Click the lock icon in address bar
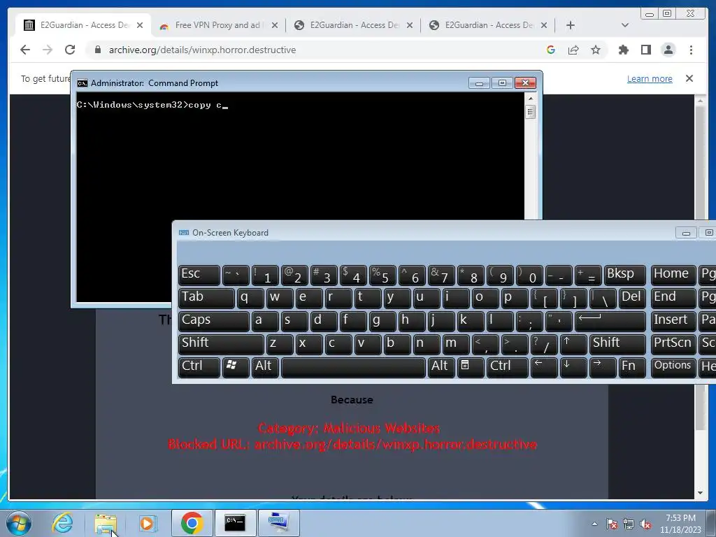This screenshot has height=537, width=716. point(98,50)
